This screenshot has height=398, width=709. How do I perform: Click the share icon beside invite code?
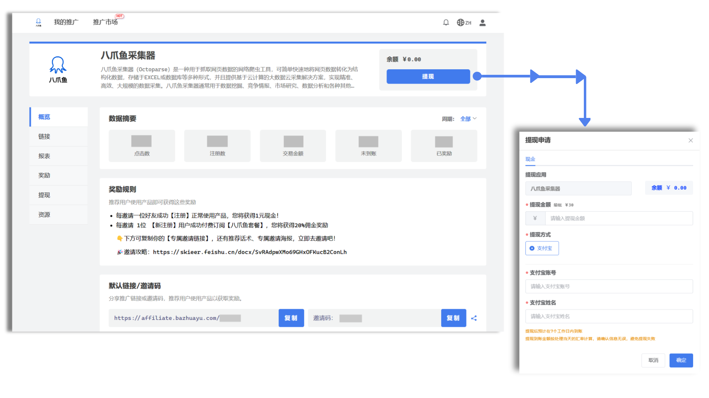[474, 318]
